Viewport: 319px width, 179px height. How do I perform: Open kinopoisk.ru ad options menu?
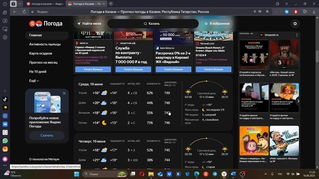coord(297,35)
